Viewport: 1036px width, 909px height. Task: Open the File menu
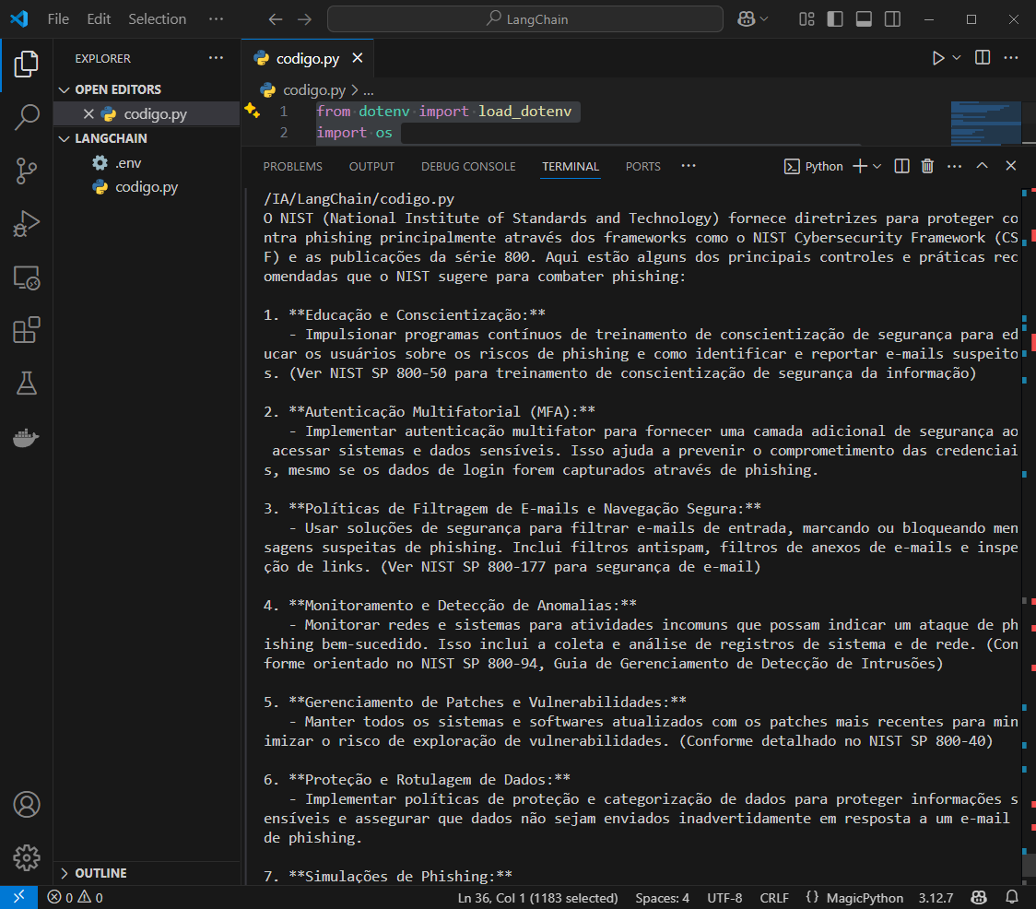(58, 19)
